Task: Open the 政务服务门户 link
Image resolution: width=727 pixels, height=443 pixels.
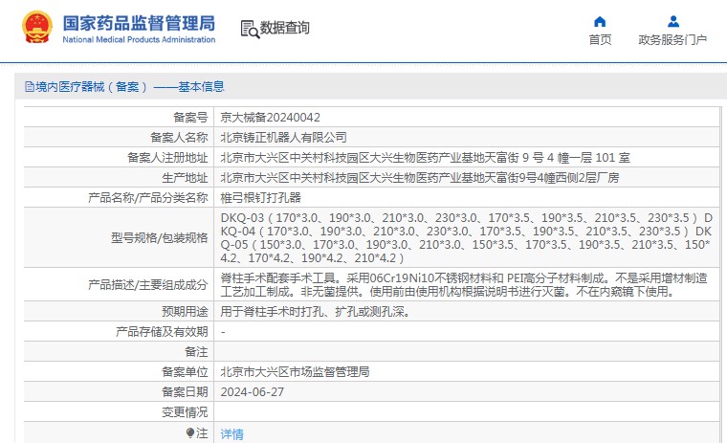Action: point(672,40)
